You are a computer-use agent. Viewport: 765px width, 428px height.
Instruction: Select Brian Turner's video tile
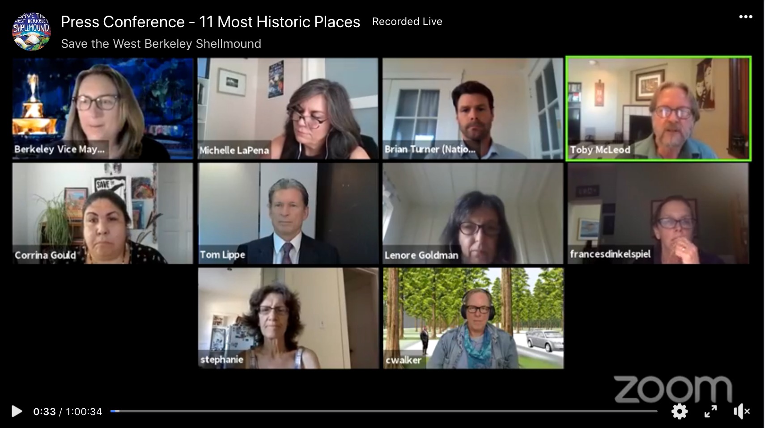pyautogui.click(x=473, y=109)
